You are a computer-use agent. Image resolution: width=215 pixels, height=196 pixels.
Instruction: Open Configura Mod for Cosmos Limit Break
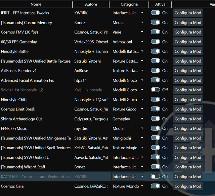(188, 109)
